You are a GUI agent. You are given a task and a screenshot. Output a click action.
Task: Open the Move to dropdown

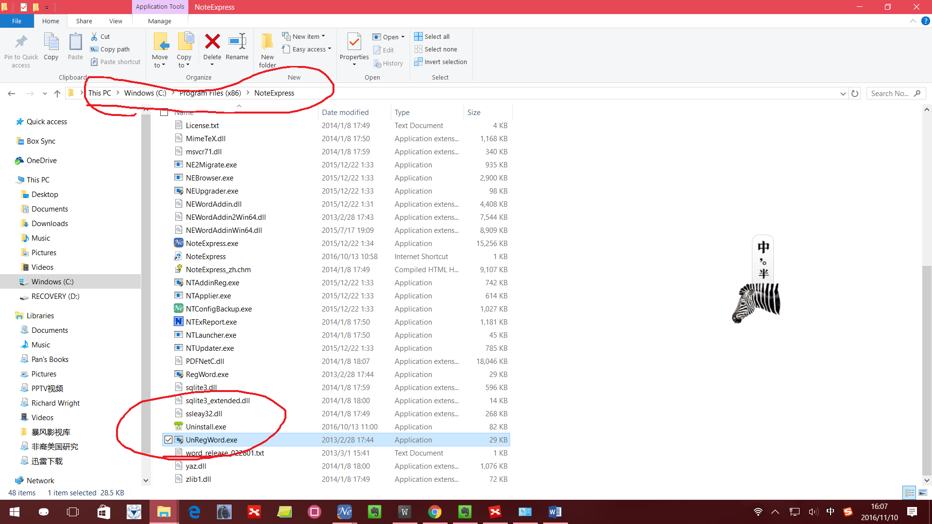point(160,61)
